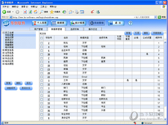Click the Edit page icon in toolbar
Image resolution: width=168 pixels, height=125 pixels.
click(82, 12)
